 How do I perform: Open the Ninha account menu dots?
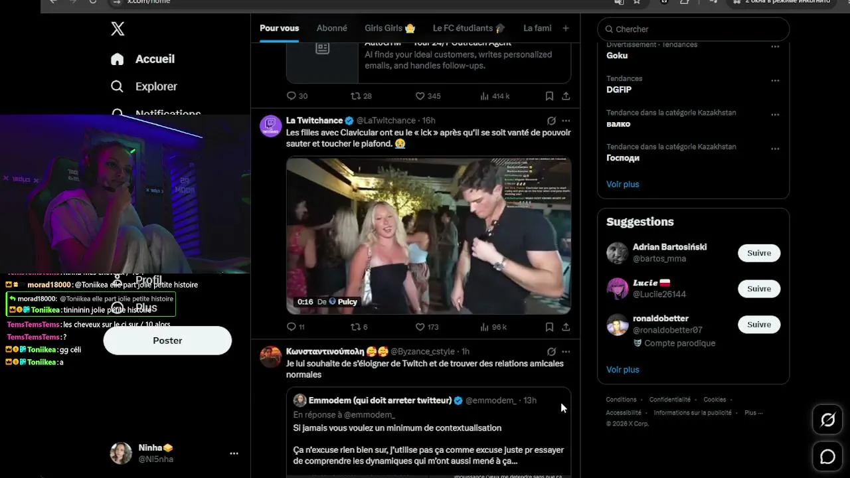(234, 453)
